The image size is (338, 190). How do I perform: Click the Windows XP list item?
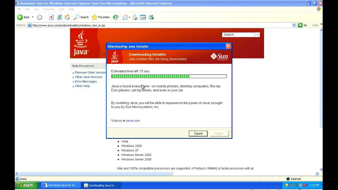(130, 150)
